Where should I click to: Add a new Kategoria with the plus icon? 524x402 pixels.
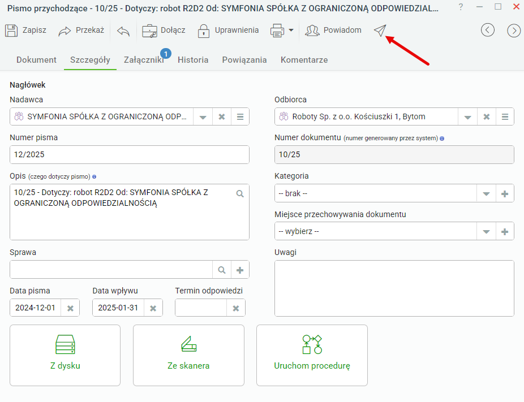505,194
